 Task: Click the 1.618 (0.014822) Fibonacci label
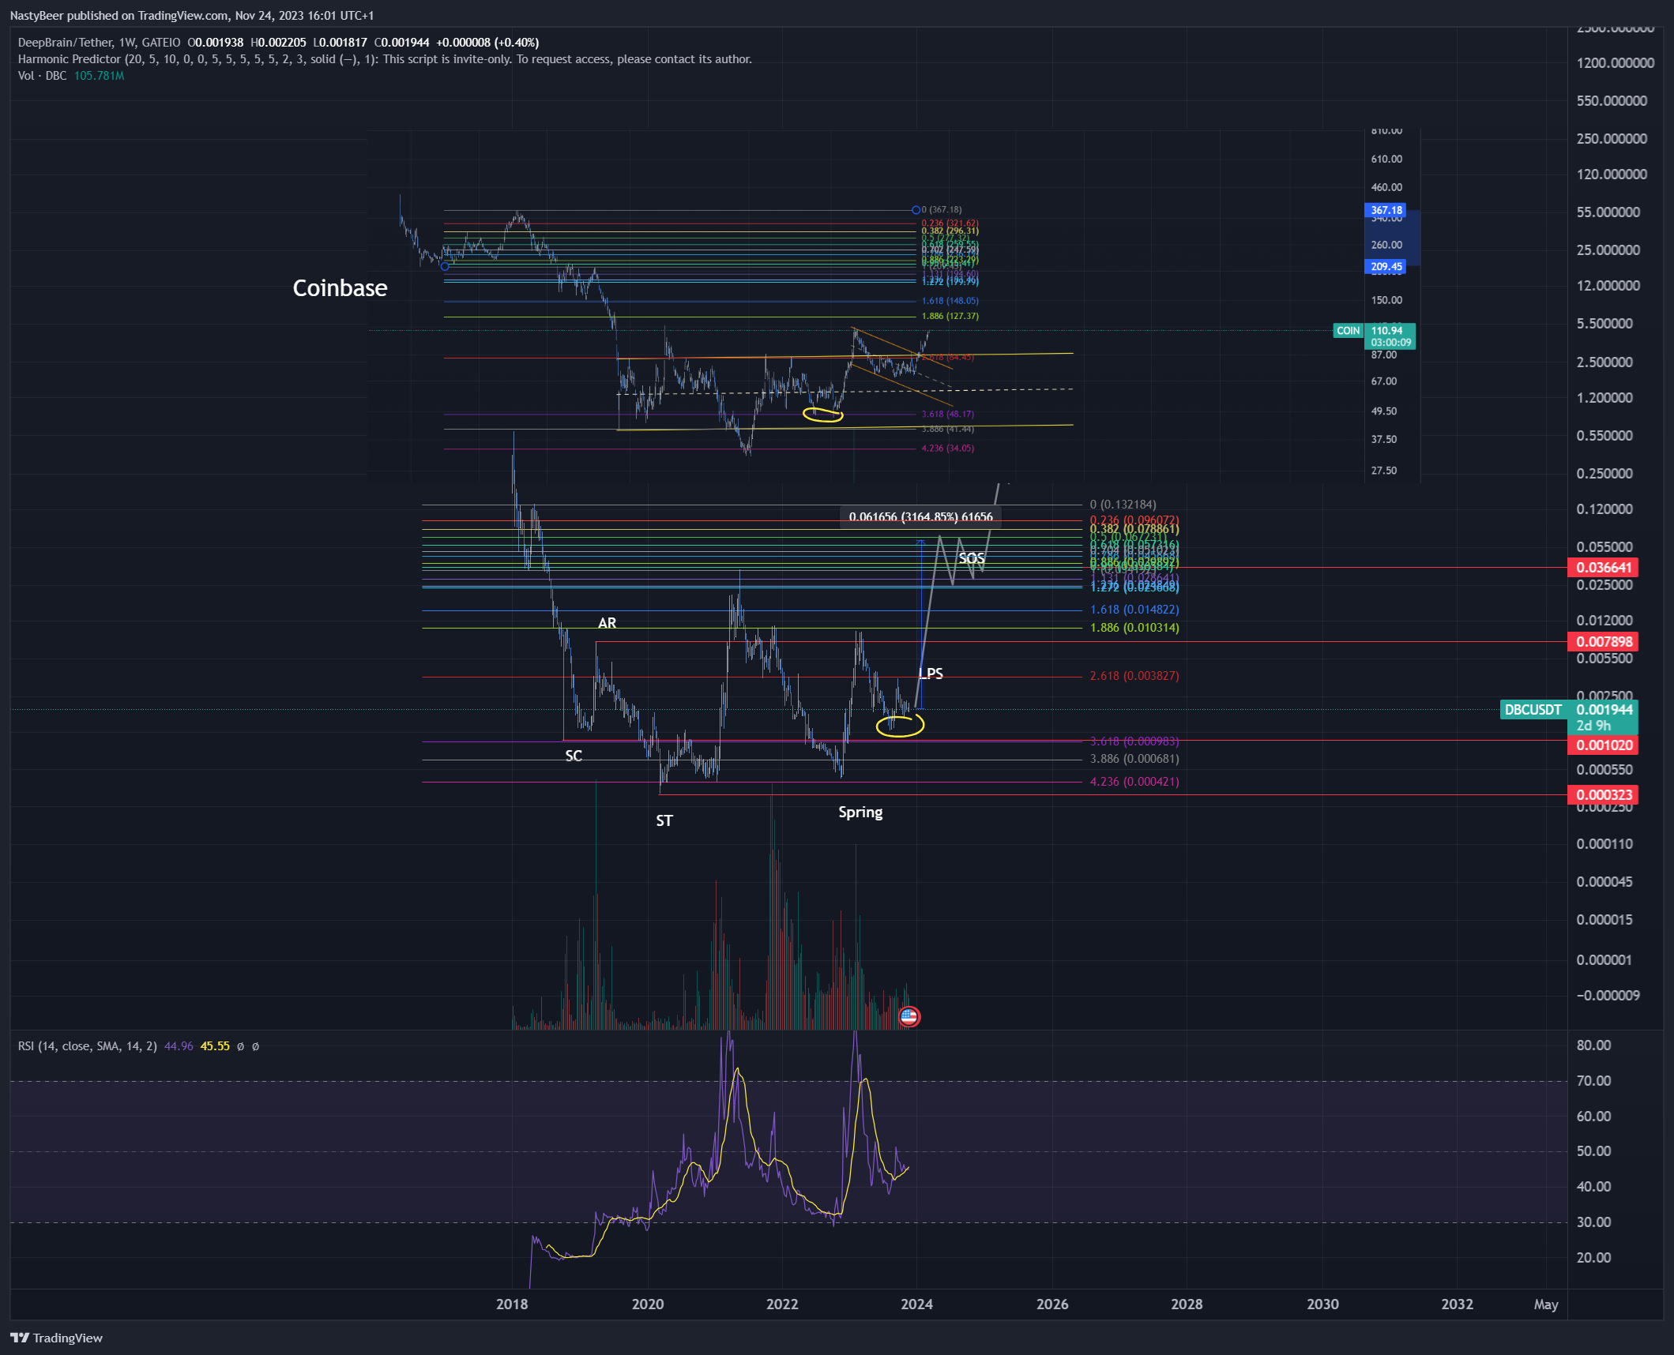pos(1134,610)
